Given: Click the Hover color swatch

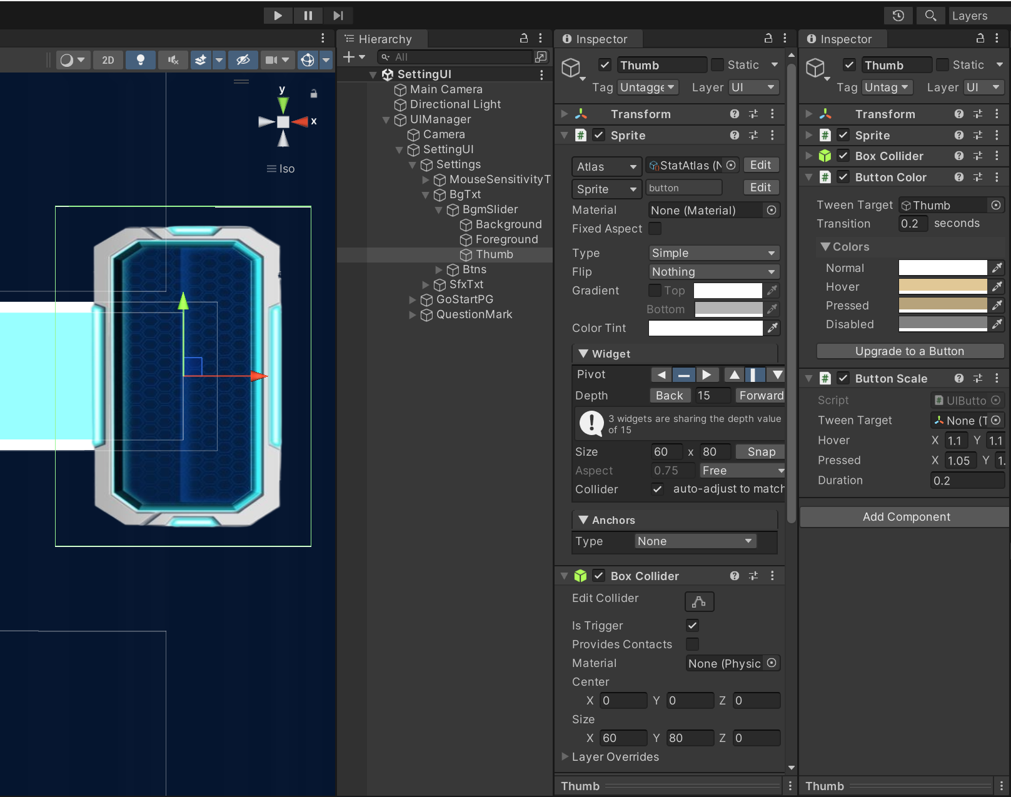Looking at the screenshot, I should point(942,287).
